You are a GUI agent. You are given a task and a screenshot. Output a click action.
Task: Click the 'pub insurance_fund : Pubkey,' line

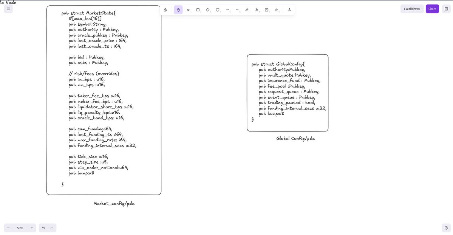289,81
